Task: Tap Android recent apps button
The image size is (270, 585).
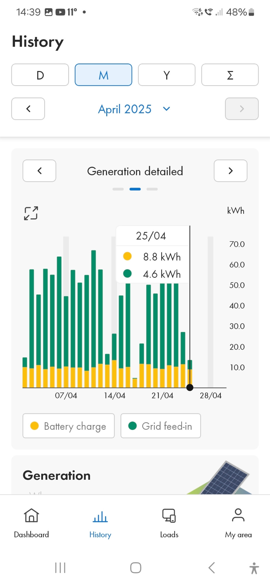Action: pos(60,568)
